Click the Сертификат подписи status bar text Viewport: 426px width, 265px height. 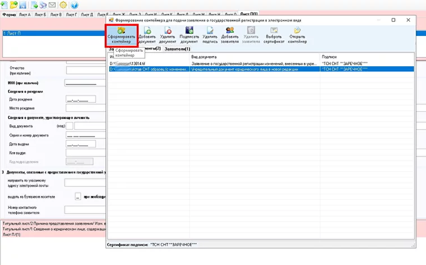pos(152,245)
